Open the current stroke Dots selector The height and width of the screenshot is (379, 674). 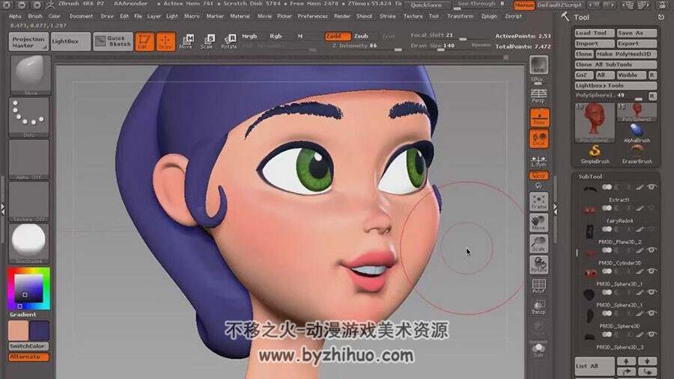28,117
